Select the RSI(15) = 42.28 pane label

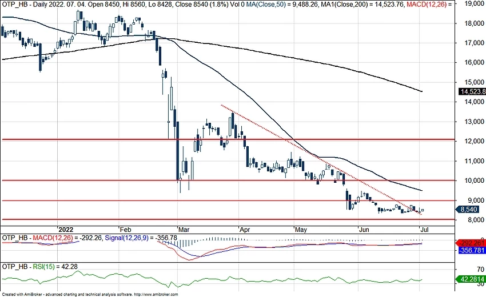point(55,266)
